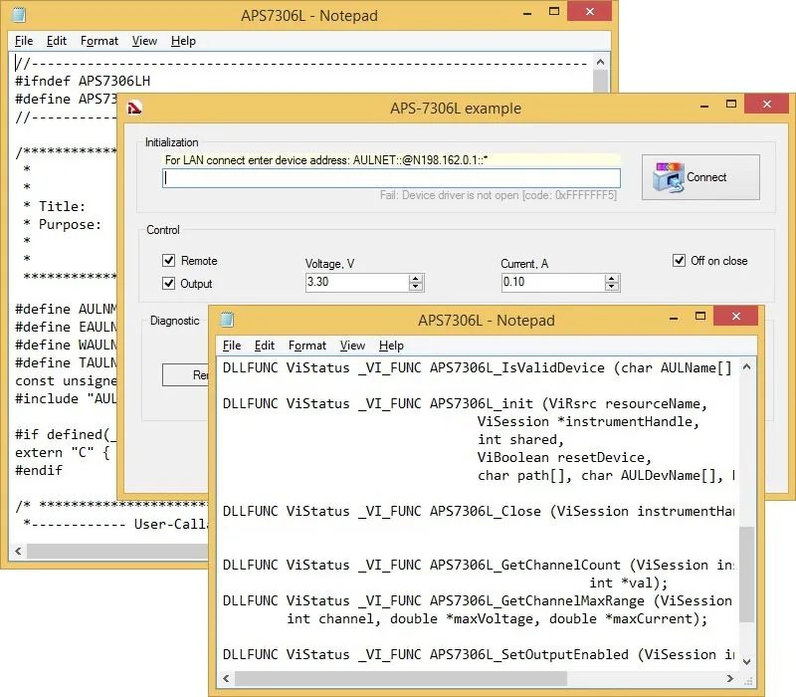Click the Notepad icon in back window title
Image resolution: width=796 pixels, height=697 pixels.
point(19,15)
